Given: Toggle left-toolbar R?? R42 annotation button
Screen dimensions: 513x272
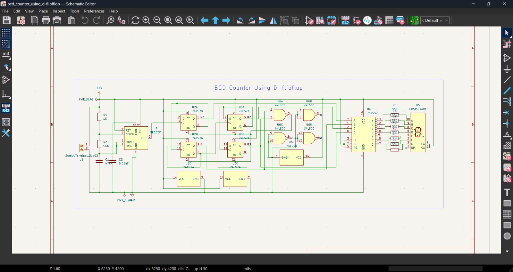Looking at the screenshot, I should coord(6,108).
